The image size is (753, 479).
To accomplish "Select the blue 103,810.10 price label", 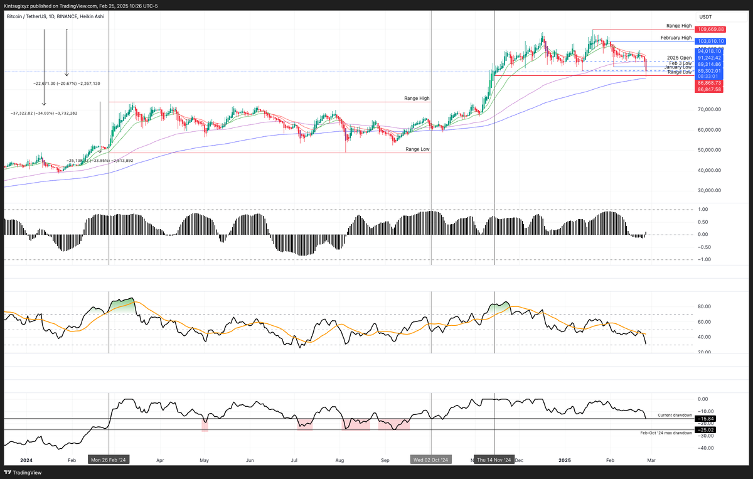I will 710,41.
